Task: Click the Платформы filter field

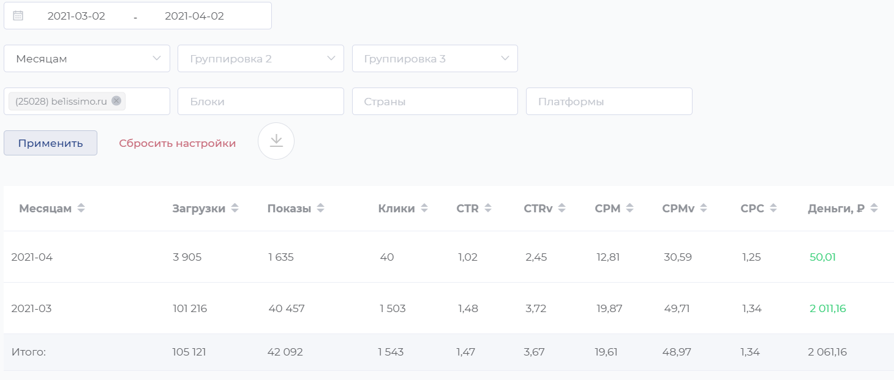Action: coord(609,102)
